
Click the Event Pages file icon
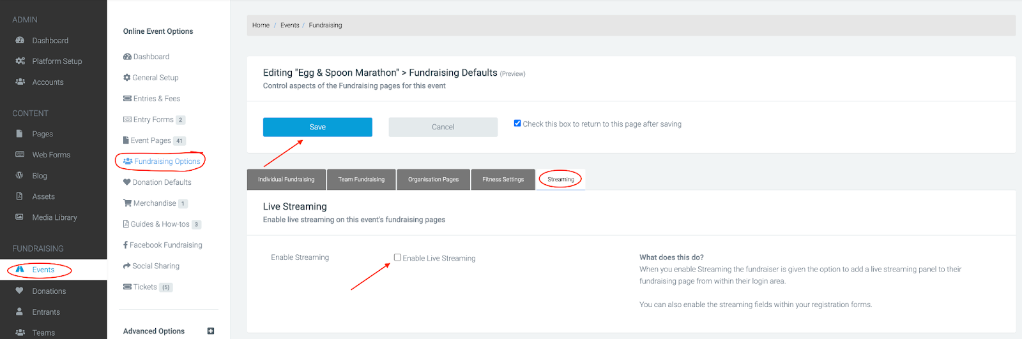click(x=126, y=140)
